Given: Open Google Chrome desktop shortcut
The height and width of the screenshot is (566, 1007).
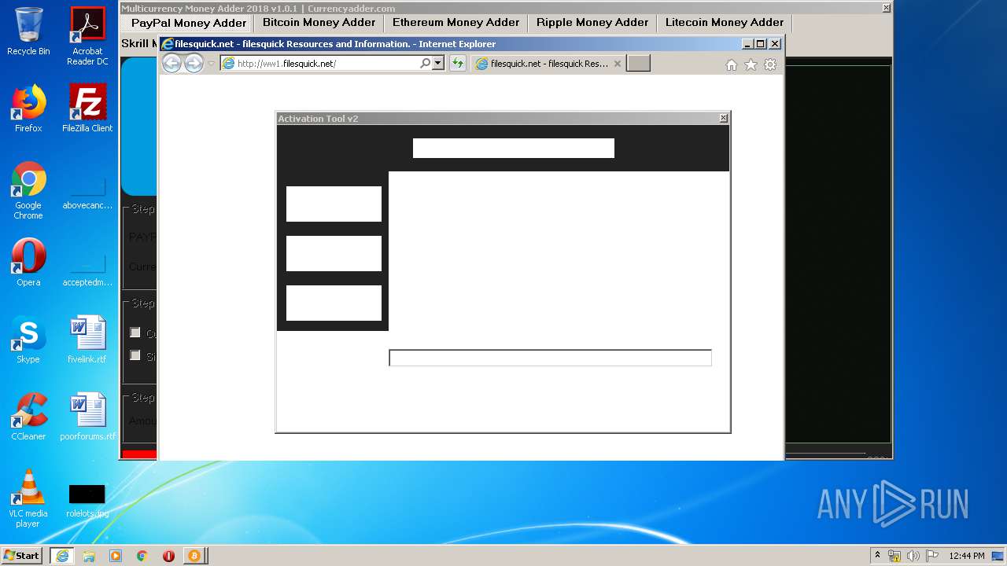Looking at the screenshot, I should point(28,190).
